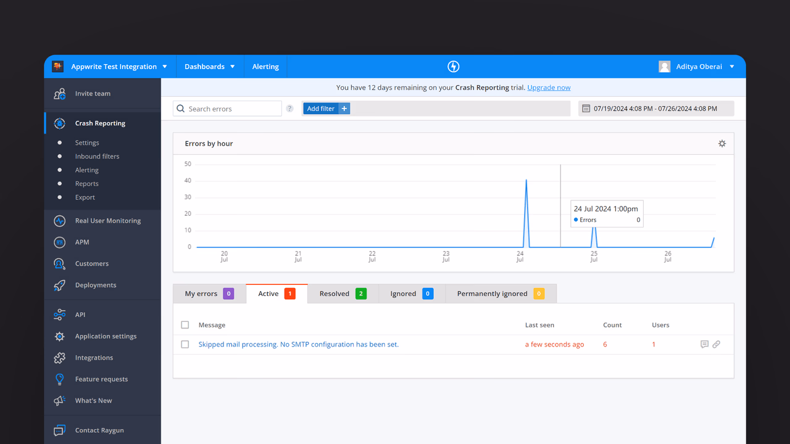Click the What's New megaphone icon
The width and height of the screenshot is (790, 444).
tap(59, 401)
